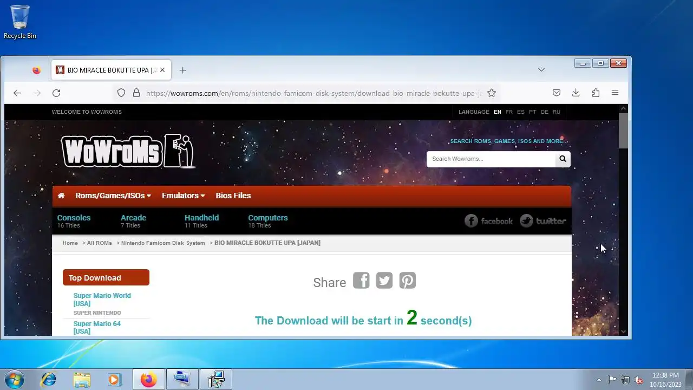The image size is (693, 390).
Task: Click the page scrollbar down arrow
Action: 623,331
